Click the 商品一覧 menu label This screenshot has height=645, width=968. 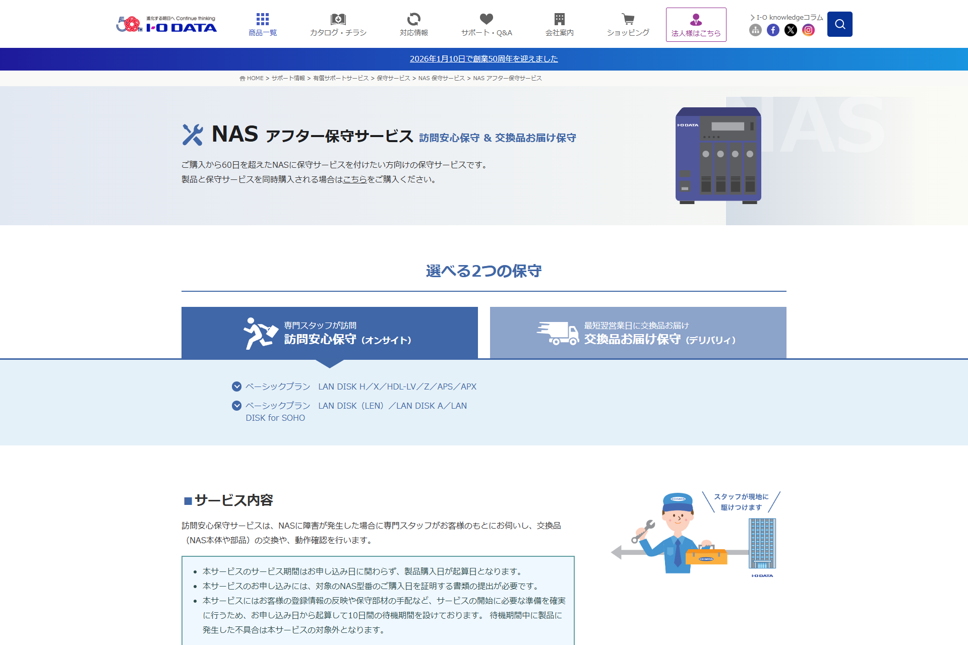(x=262, y=33)
